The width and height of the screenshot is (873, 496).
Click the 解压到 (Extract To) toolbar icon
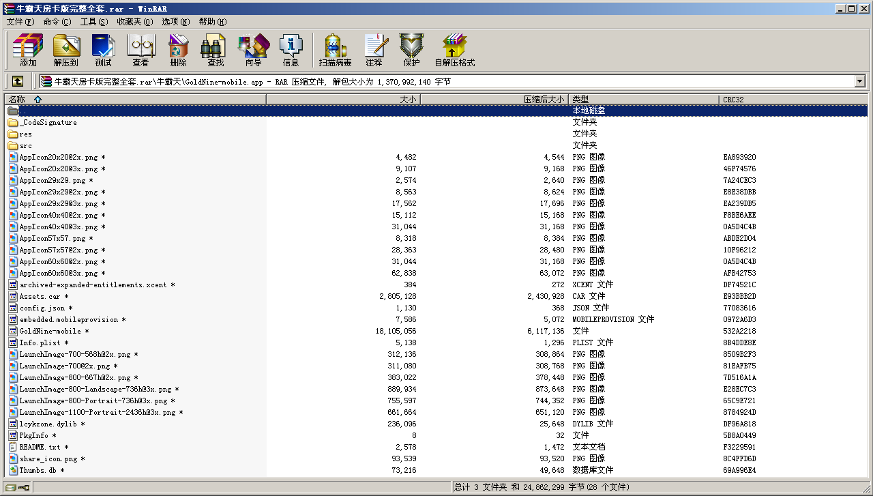pyautogui.click(x=66, y=50)
